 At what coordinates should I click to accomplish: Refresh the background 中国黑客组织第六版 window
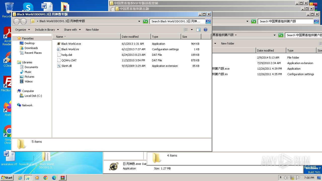pyautogui.click(x=254, y=21)
